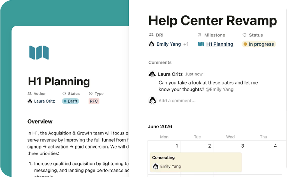Image resolution: width=287 pixels, height=177 pixels.
Task: Open the RFC type tag dropdown
Action: tap(94, 101)
